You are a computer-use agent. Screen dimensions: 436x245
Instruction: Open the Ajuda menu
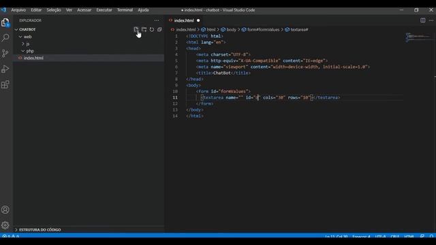click(143, 10)
